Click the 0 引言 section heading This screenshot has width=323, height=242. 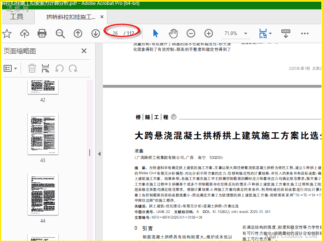pos(144,228)
